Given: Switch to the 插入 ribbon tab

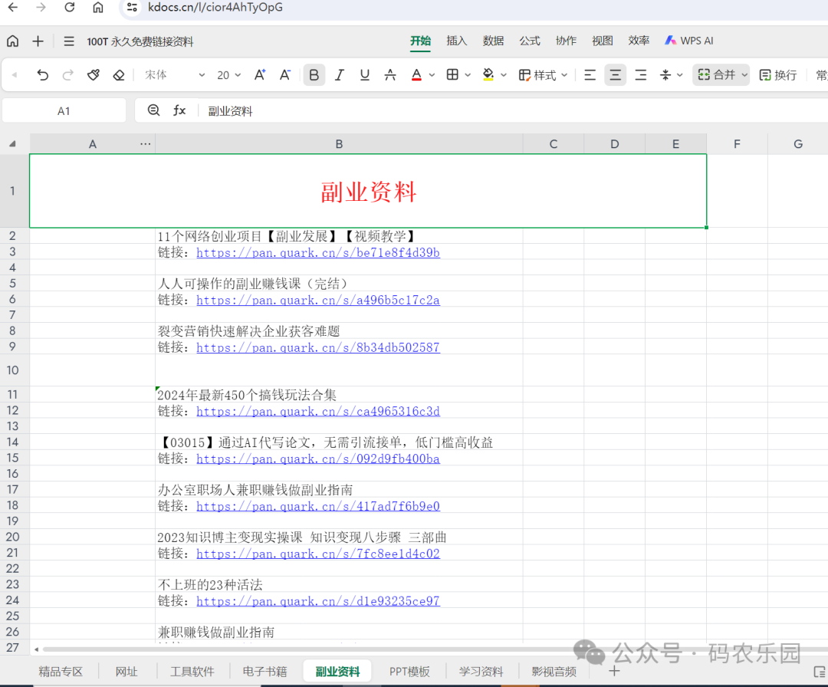Looking at the screenshot, I should (x=457, y=41).
